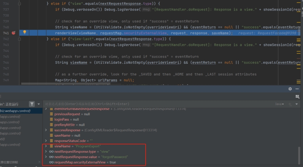Image resolution: width=303 pixels, height=167 pixels.
Task: Click the yellow warning stripe beside line 742
Action: (299, 40)
